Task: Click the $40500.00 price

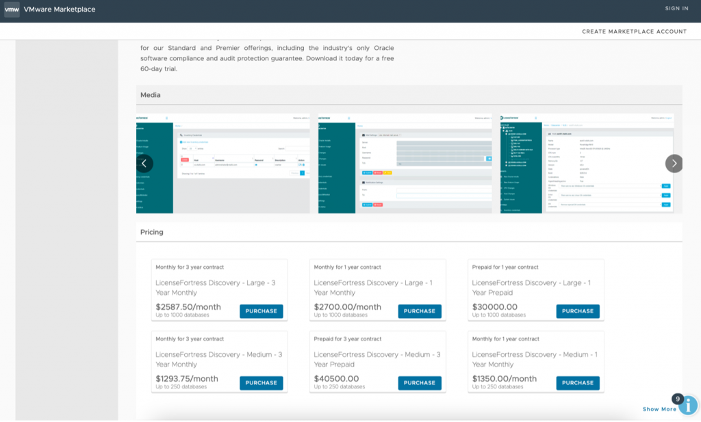Action: (x=336, y=379)
